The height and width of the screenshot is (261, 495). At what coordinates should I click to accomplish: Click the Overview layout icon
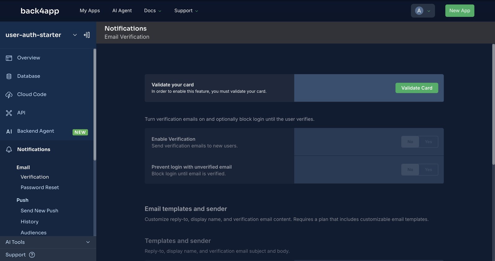pos(9,58)
